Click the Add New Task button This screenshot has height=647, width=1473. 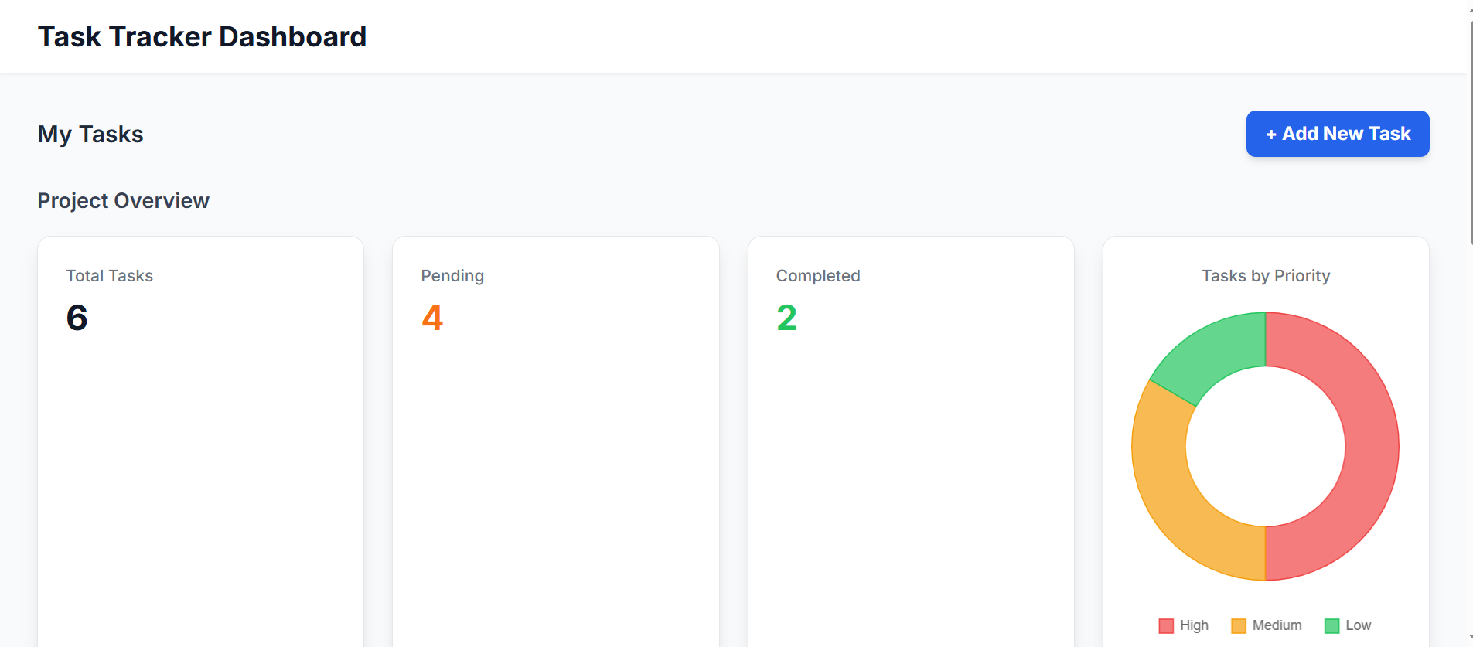tap(1337, 134)
